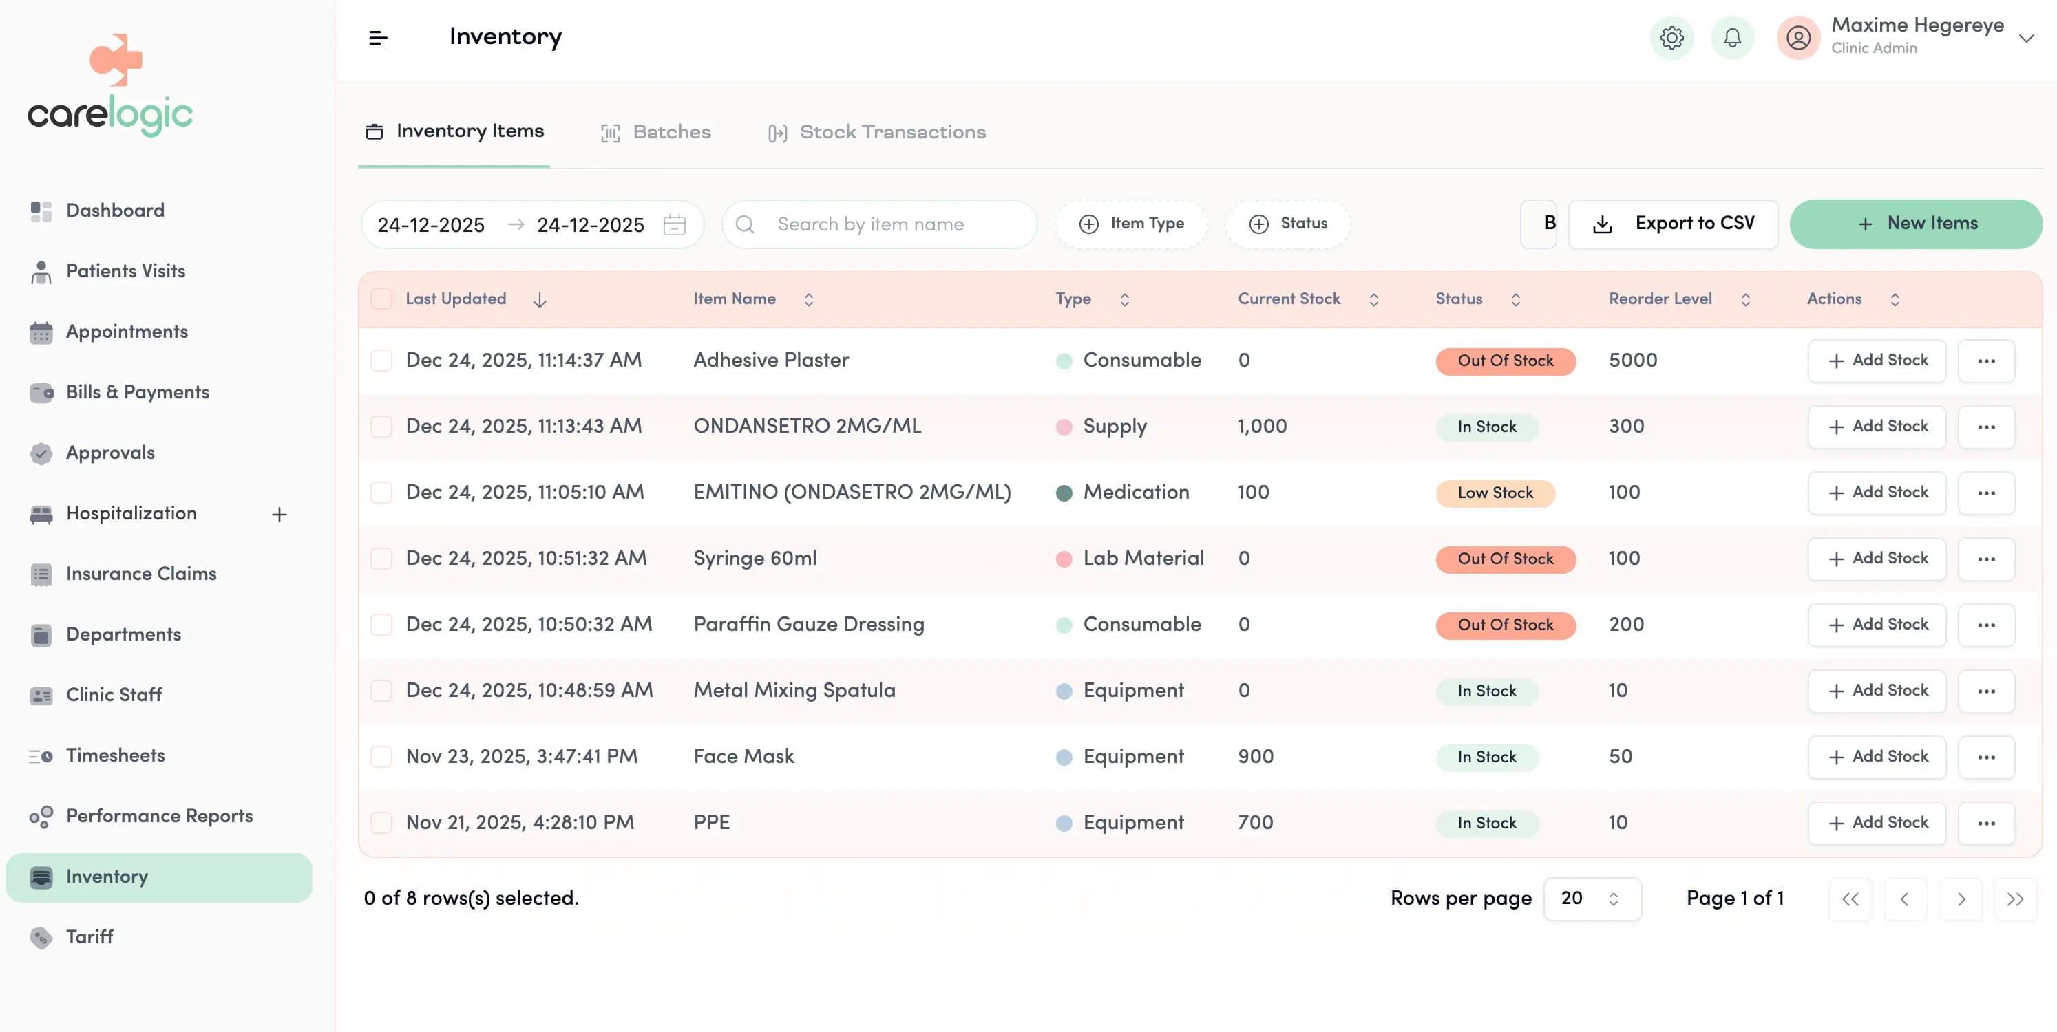Sort by Current Stock column

pyautogui.click(x=1375, y=299)
